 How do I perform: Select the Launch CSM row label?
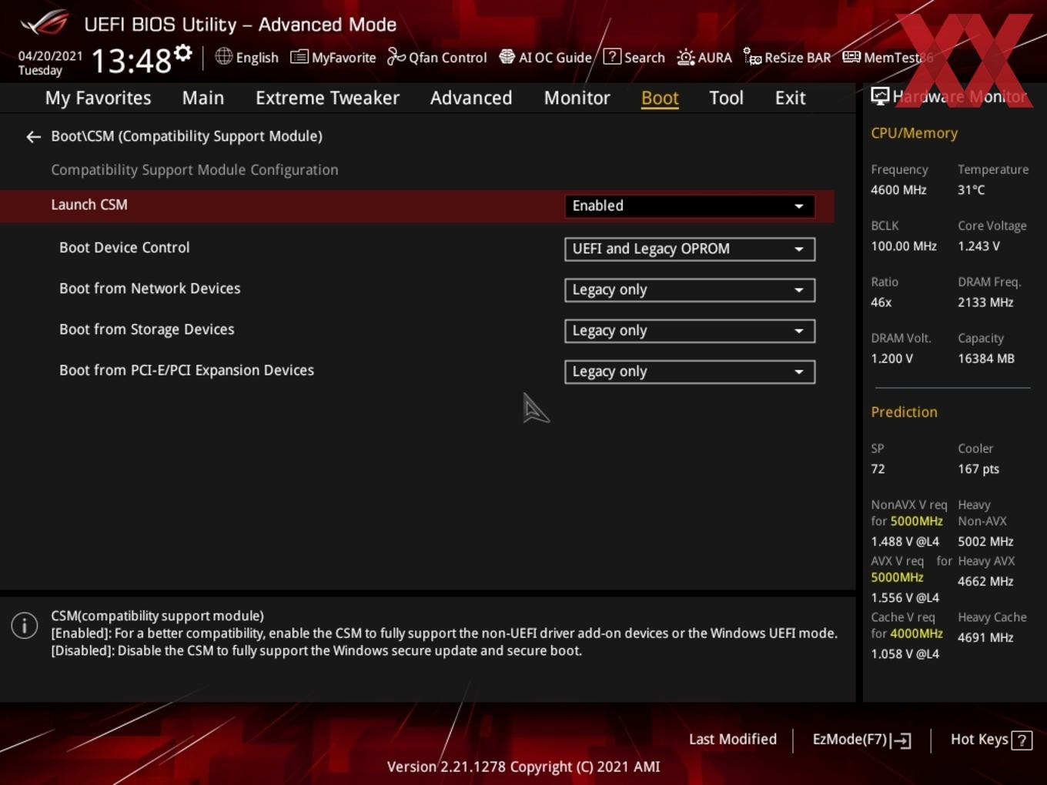pos(89,205)
